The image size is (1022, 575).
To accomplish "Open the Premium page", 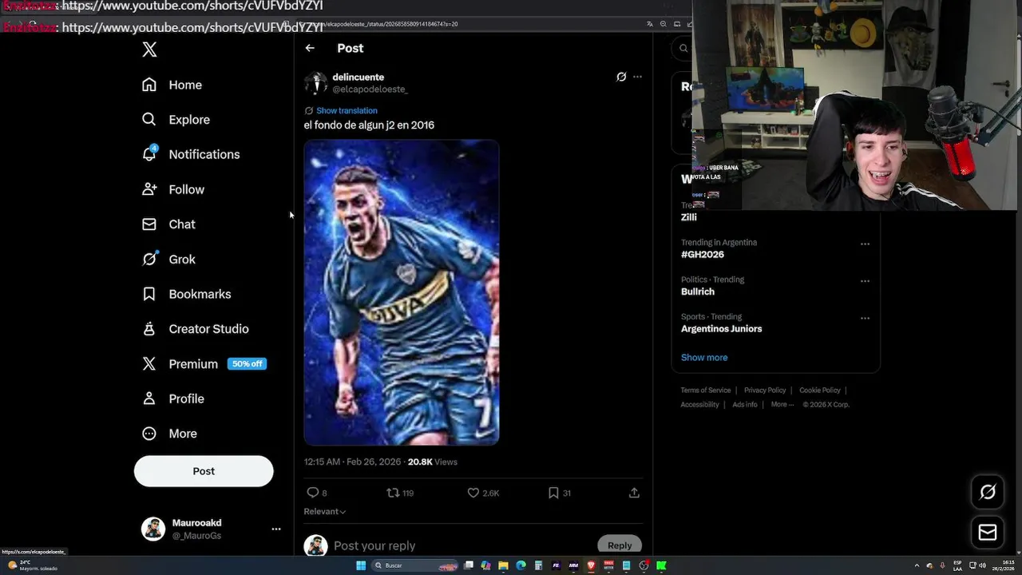I will click(x=193, y=364).
